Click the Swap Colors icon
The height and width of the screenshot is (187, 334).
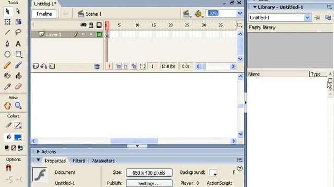(20, 148)
